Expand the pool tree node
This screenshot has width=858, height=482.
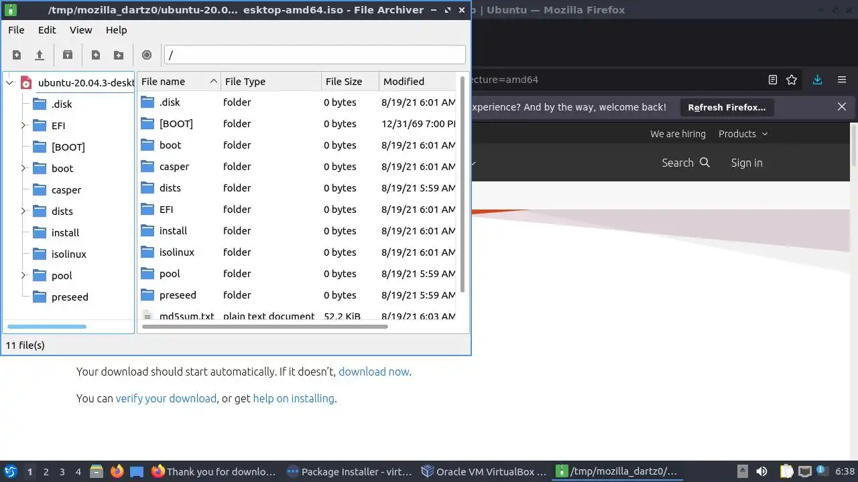(23, 276)
